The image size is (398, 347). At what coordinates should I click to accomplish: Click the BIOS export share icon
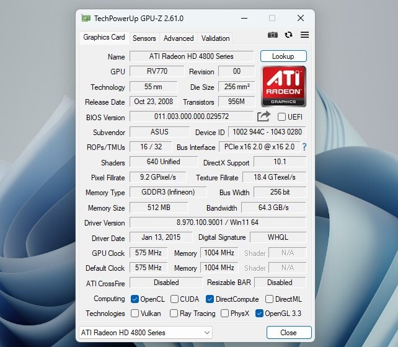pyautogui.click(x=263, y=116)
